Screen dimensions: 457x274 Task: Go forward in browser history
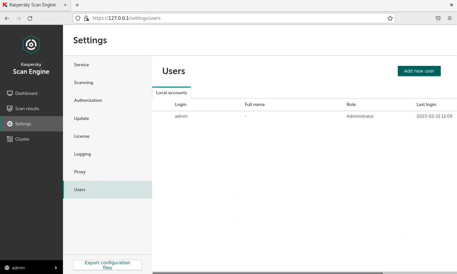pos(19,18)
